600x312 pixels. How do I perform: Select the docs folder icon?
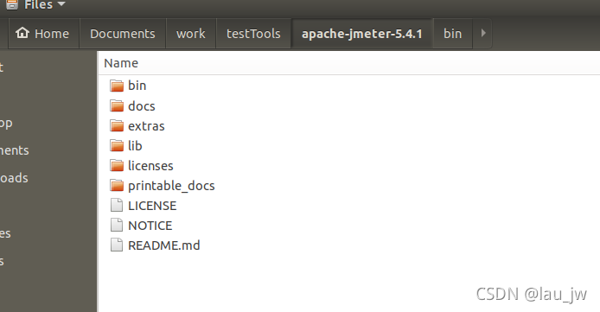click(x=117, y=106)
